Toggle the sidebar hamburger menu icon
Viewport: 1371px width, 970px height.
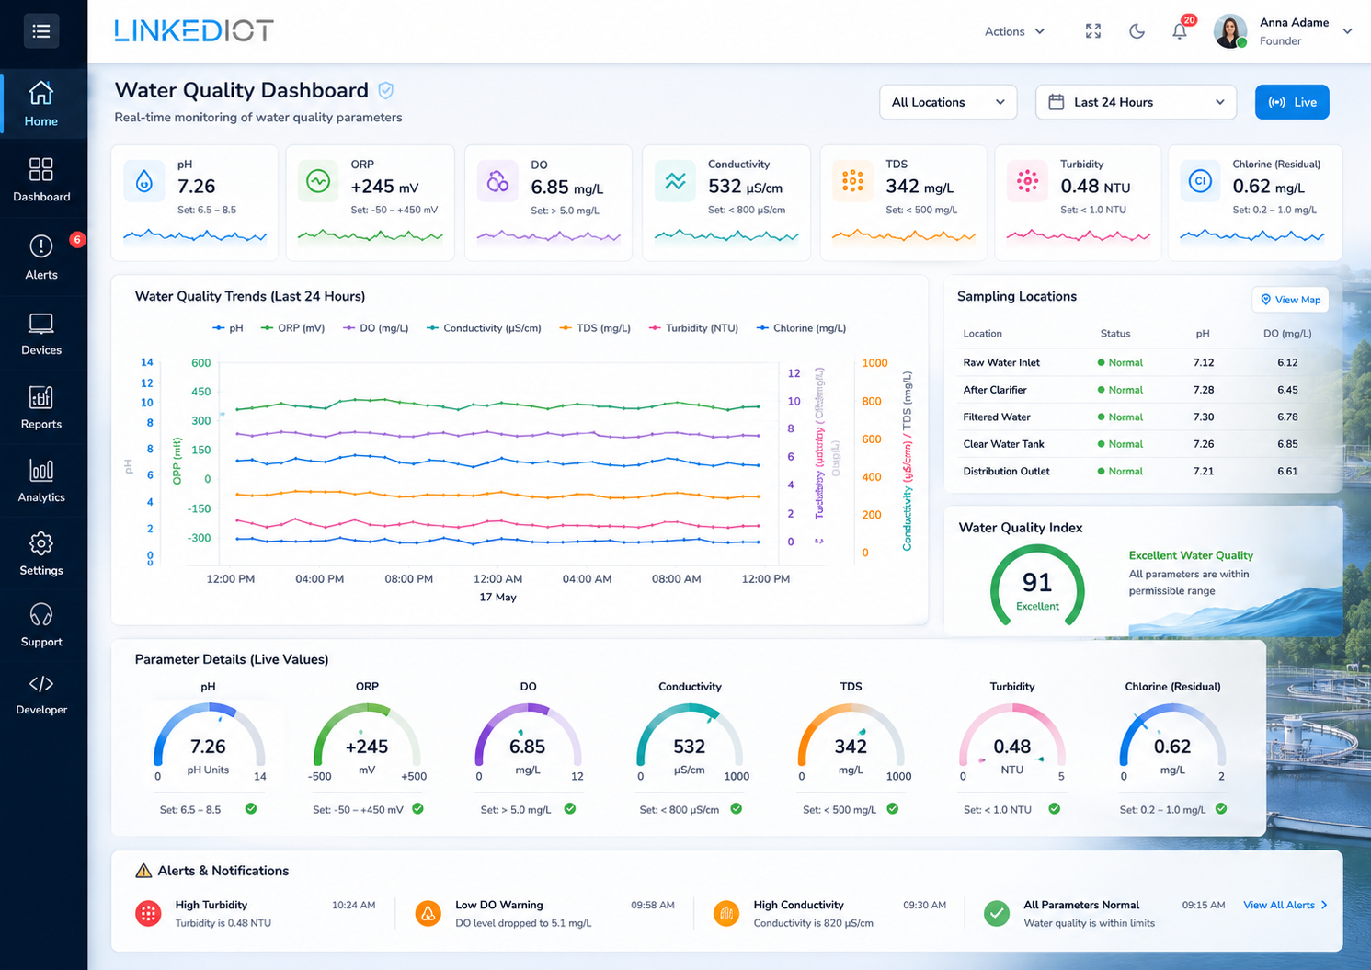pyautogui.click(x=41, y=31)
